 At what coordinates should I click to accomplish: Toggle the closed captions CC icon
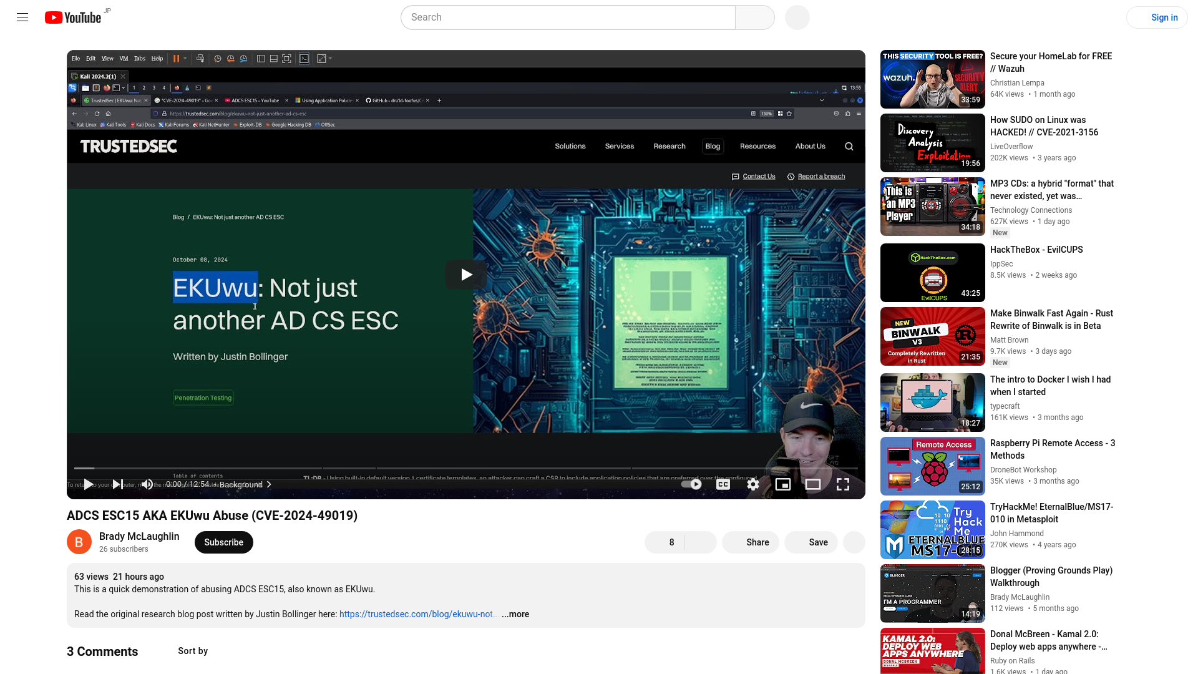coord(723,485)
